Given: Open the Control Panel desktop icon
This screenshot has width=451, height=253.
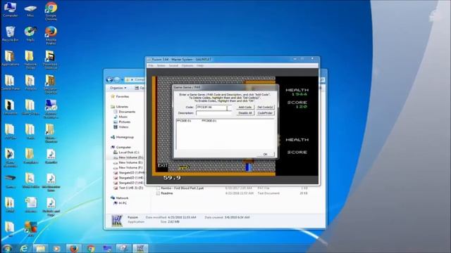Looking at the screenshot, I should 10,83.
